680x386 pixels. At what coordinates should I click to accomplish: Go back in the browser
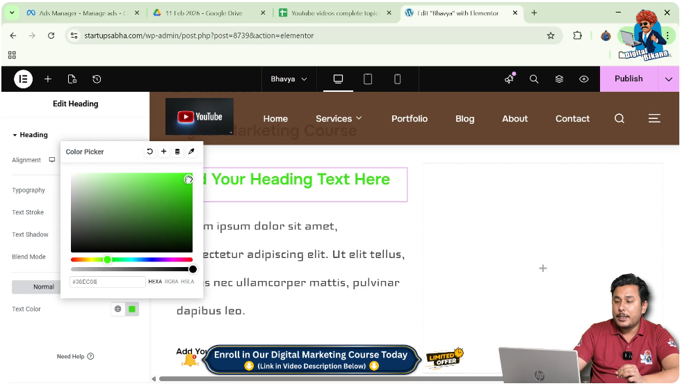13,35
